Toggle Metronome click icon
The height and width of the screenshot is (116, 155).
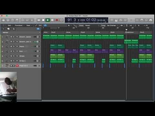(x=125, y=20)
